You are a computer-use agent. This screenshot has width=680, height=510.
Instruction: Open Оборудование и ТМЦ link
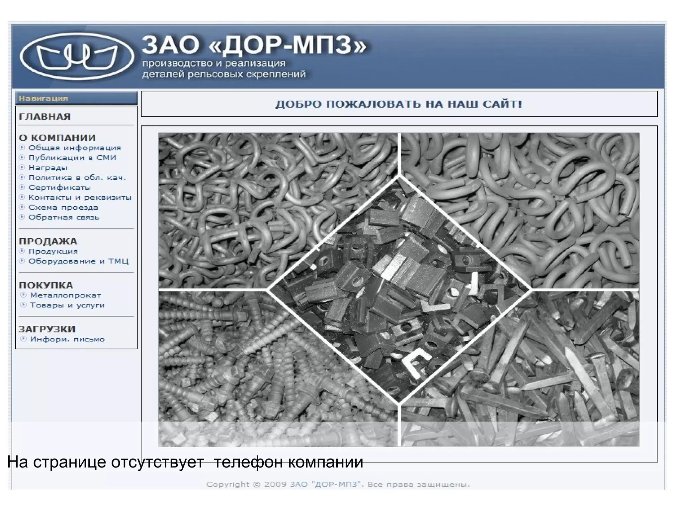click(78, 261)
